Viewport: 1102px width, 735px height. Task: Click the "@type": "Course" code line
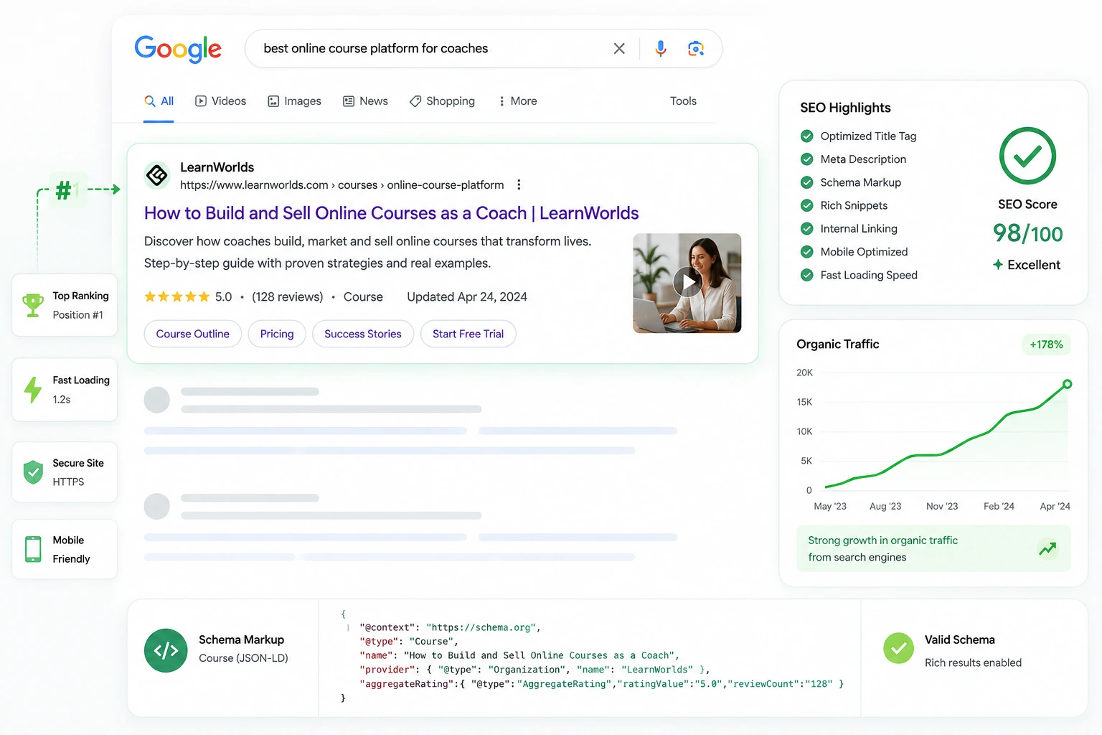pyautogui.click(x=408, y=642)
